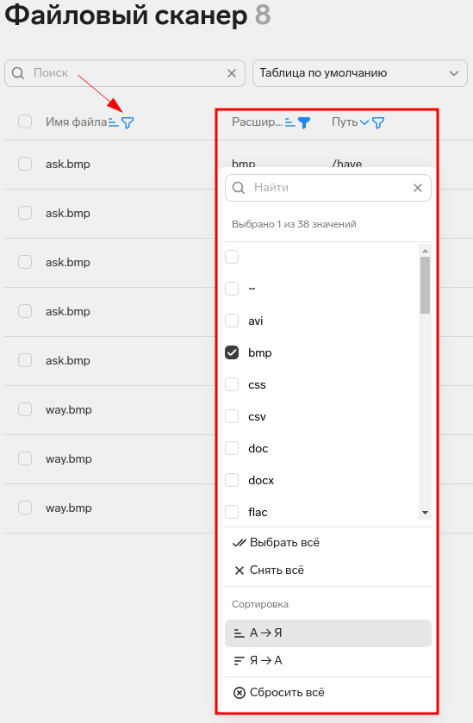Click the magnifier icon in the Найти field
This screenshot has width=473, height=723.
(239, 188)
